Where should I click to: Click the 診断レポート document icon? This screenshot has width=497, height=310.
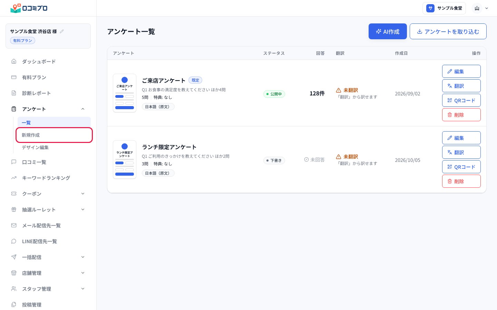[x=14, y=93]
